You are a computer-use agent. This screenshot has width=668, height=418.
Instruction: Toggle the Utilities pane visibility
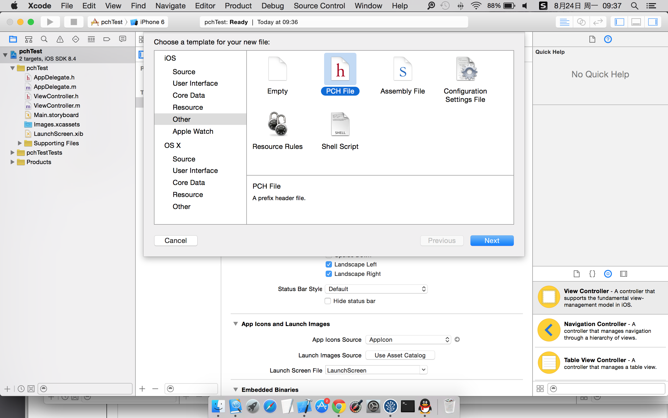pos(653,22)
